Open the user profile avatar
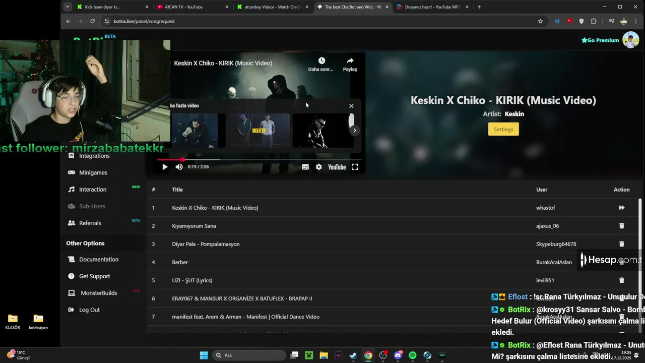Screen dimensions: 645x363 pos(630,40)
